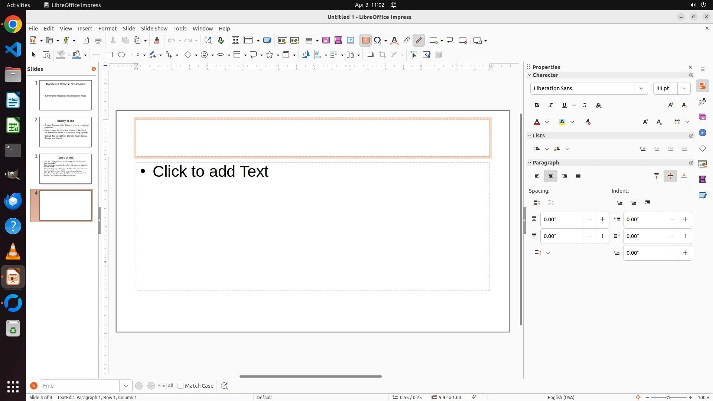Toggle Bold in Character panel

click(537, 105)
